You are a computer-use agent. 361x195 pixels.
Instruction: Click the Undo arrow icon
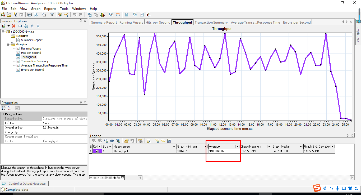[75, 15]
